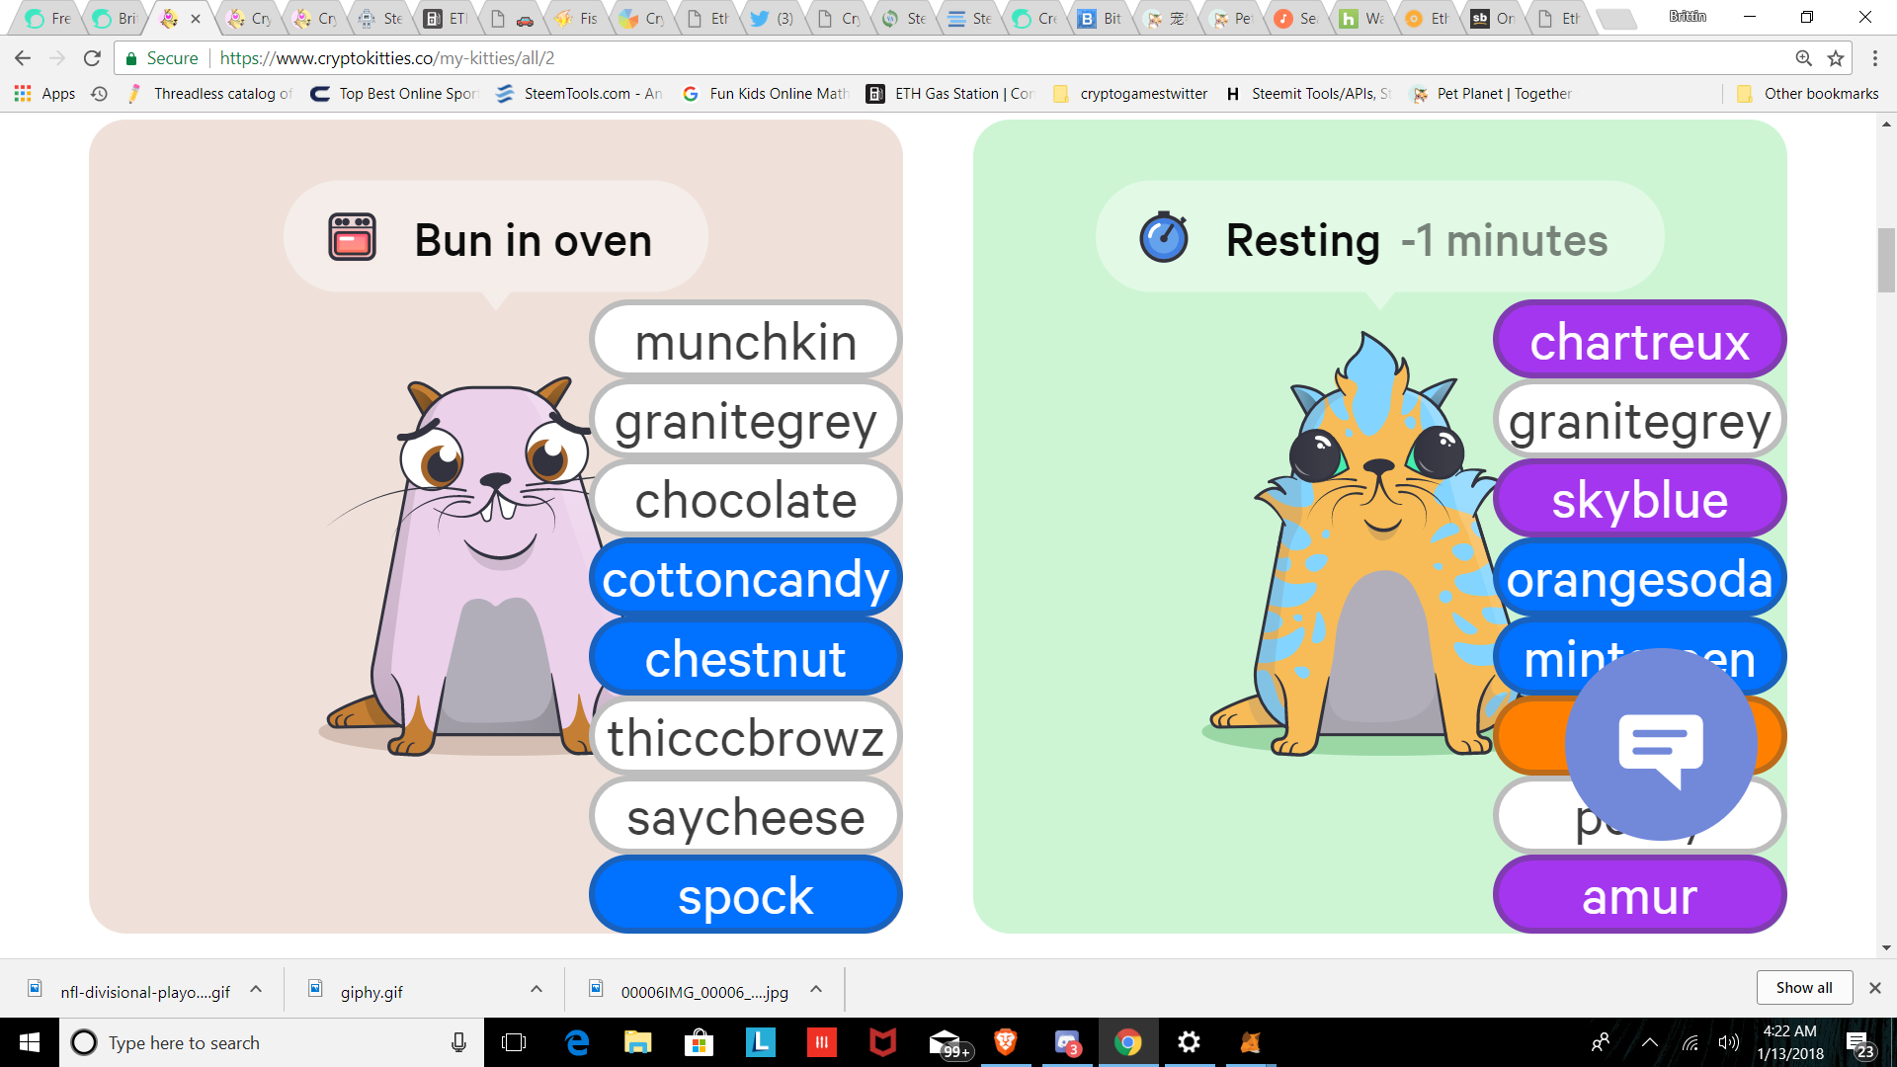The width and height of the screenshot is (1897, 1067).
Task: Close the downloads bar
Action: (1874, 988)
